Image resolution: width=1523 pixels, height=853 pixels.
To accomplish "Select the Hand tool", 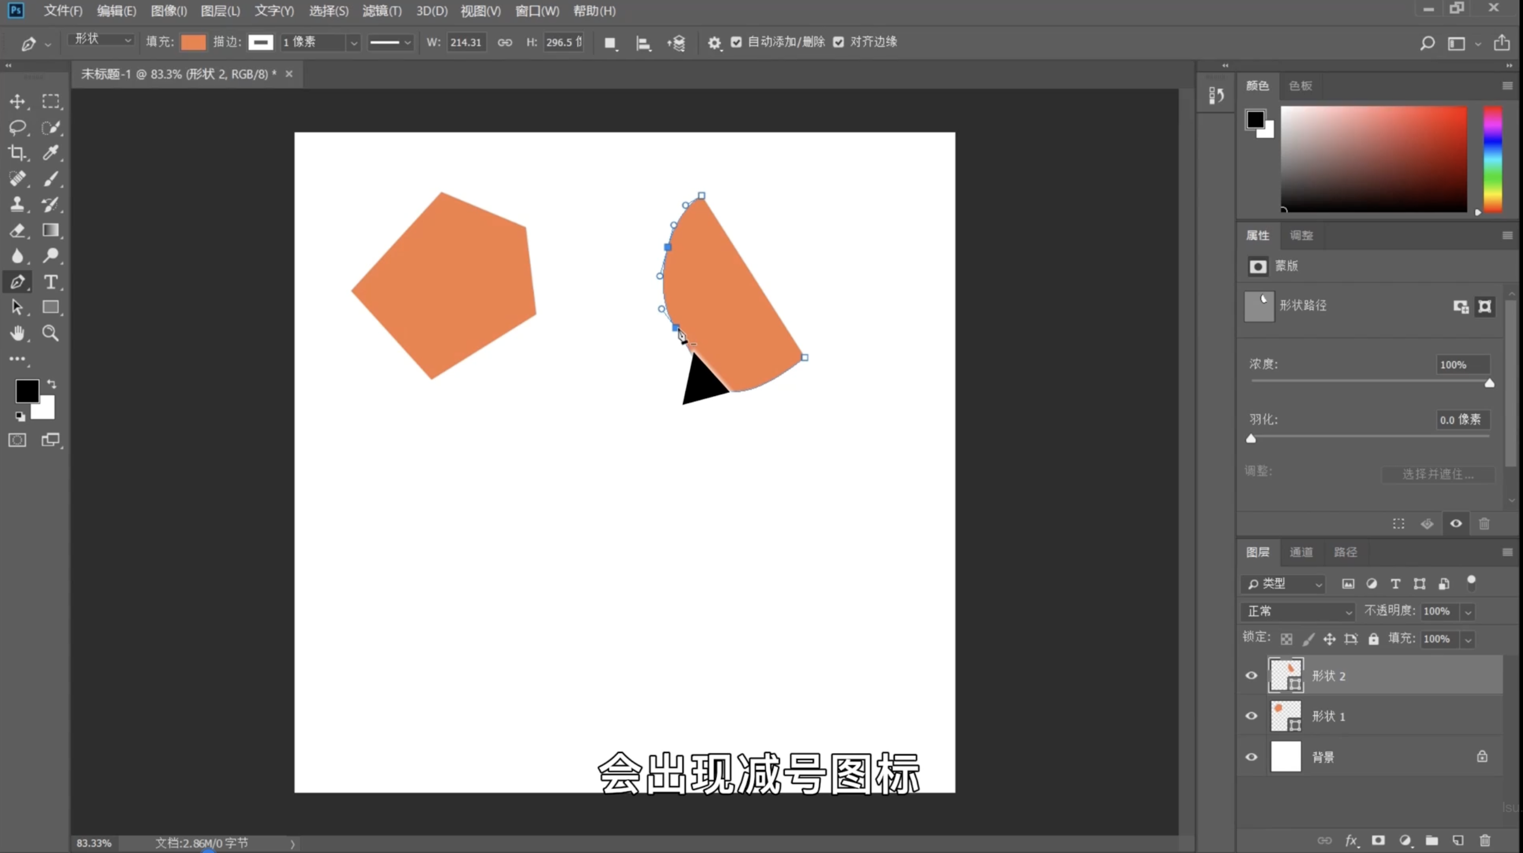I will (x=17, y=334).
